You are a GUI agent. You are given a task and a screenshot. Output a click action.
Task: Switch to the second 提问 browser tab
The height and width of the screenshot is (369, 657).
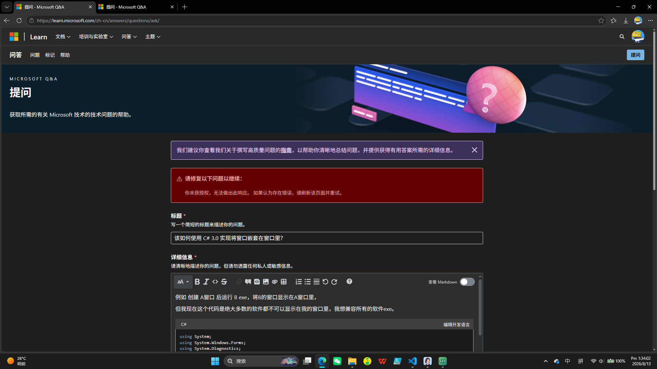[136, 7]
